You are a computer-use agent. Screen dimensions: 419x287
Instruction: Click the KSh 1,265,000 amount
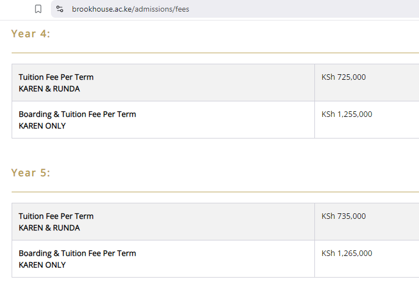(346, 253)
